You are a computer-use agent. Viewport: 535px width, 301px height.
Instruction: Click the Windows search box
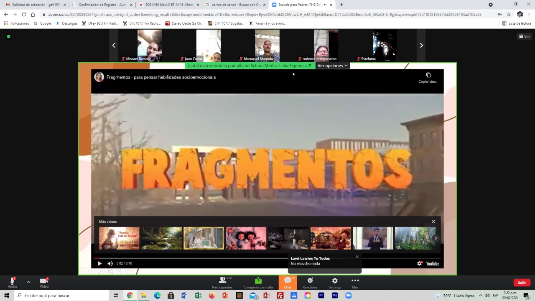point(62,296)
